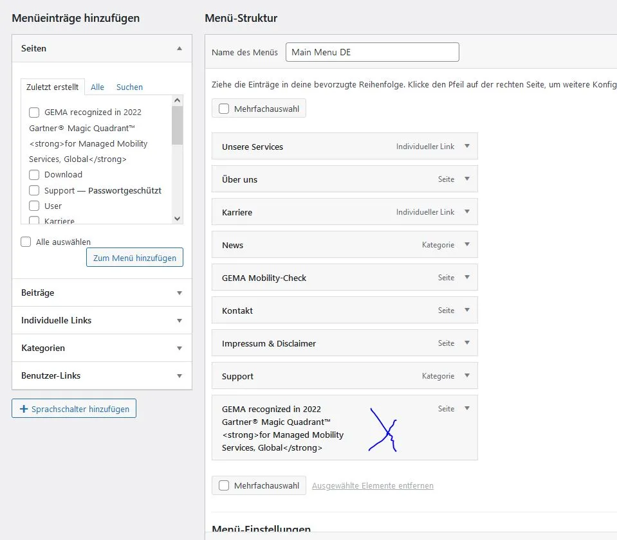Click the pages list scrollbar down arrow

point(178,219)
